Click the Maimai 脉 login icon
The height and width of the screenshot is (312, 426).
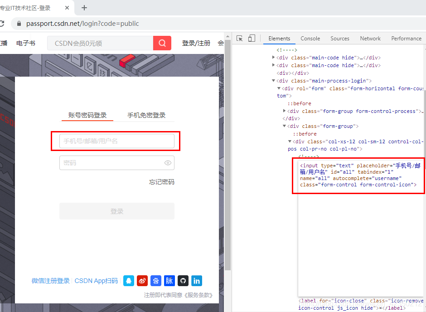coord(169,281)
